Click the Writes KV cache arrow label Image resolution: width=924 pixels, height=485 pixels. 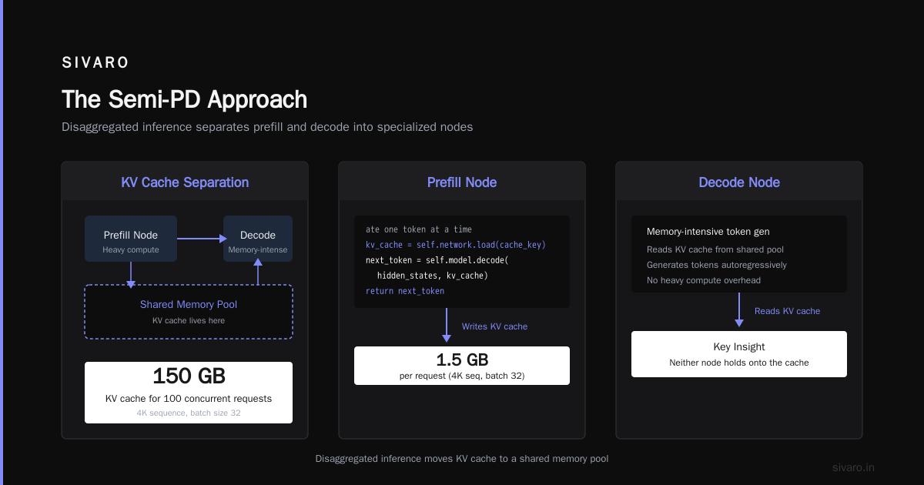click(494, 326)
